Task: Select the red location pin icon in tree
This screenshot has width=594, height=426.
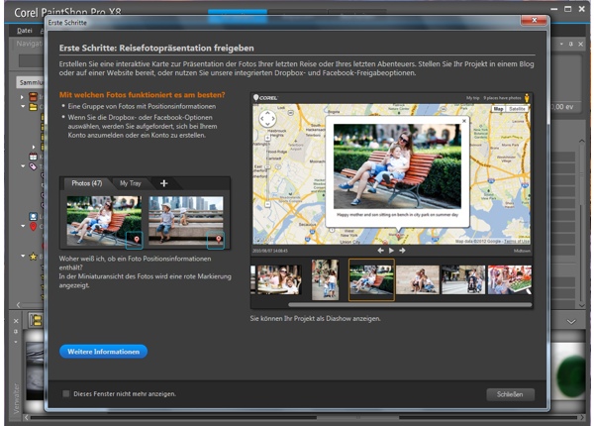Action: coord(34,226)
